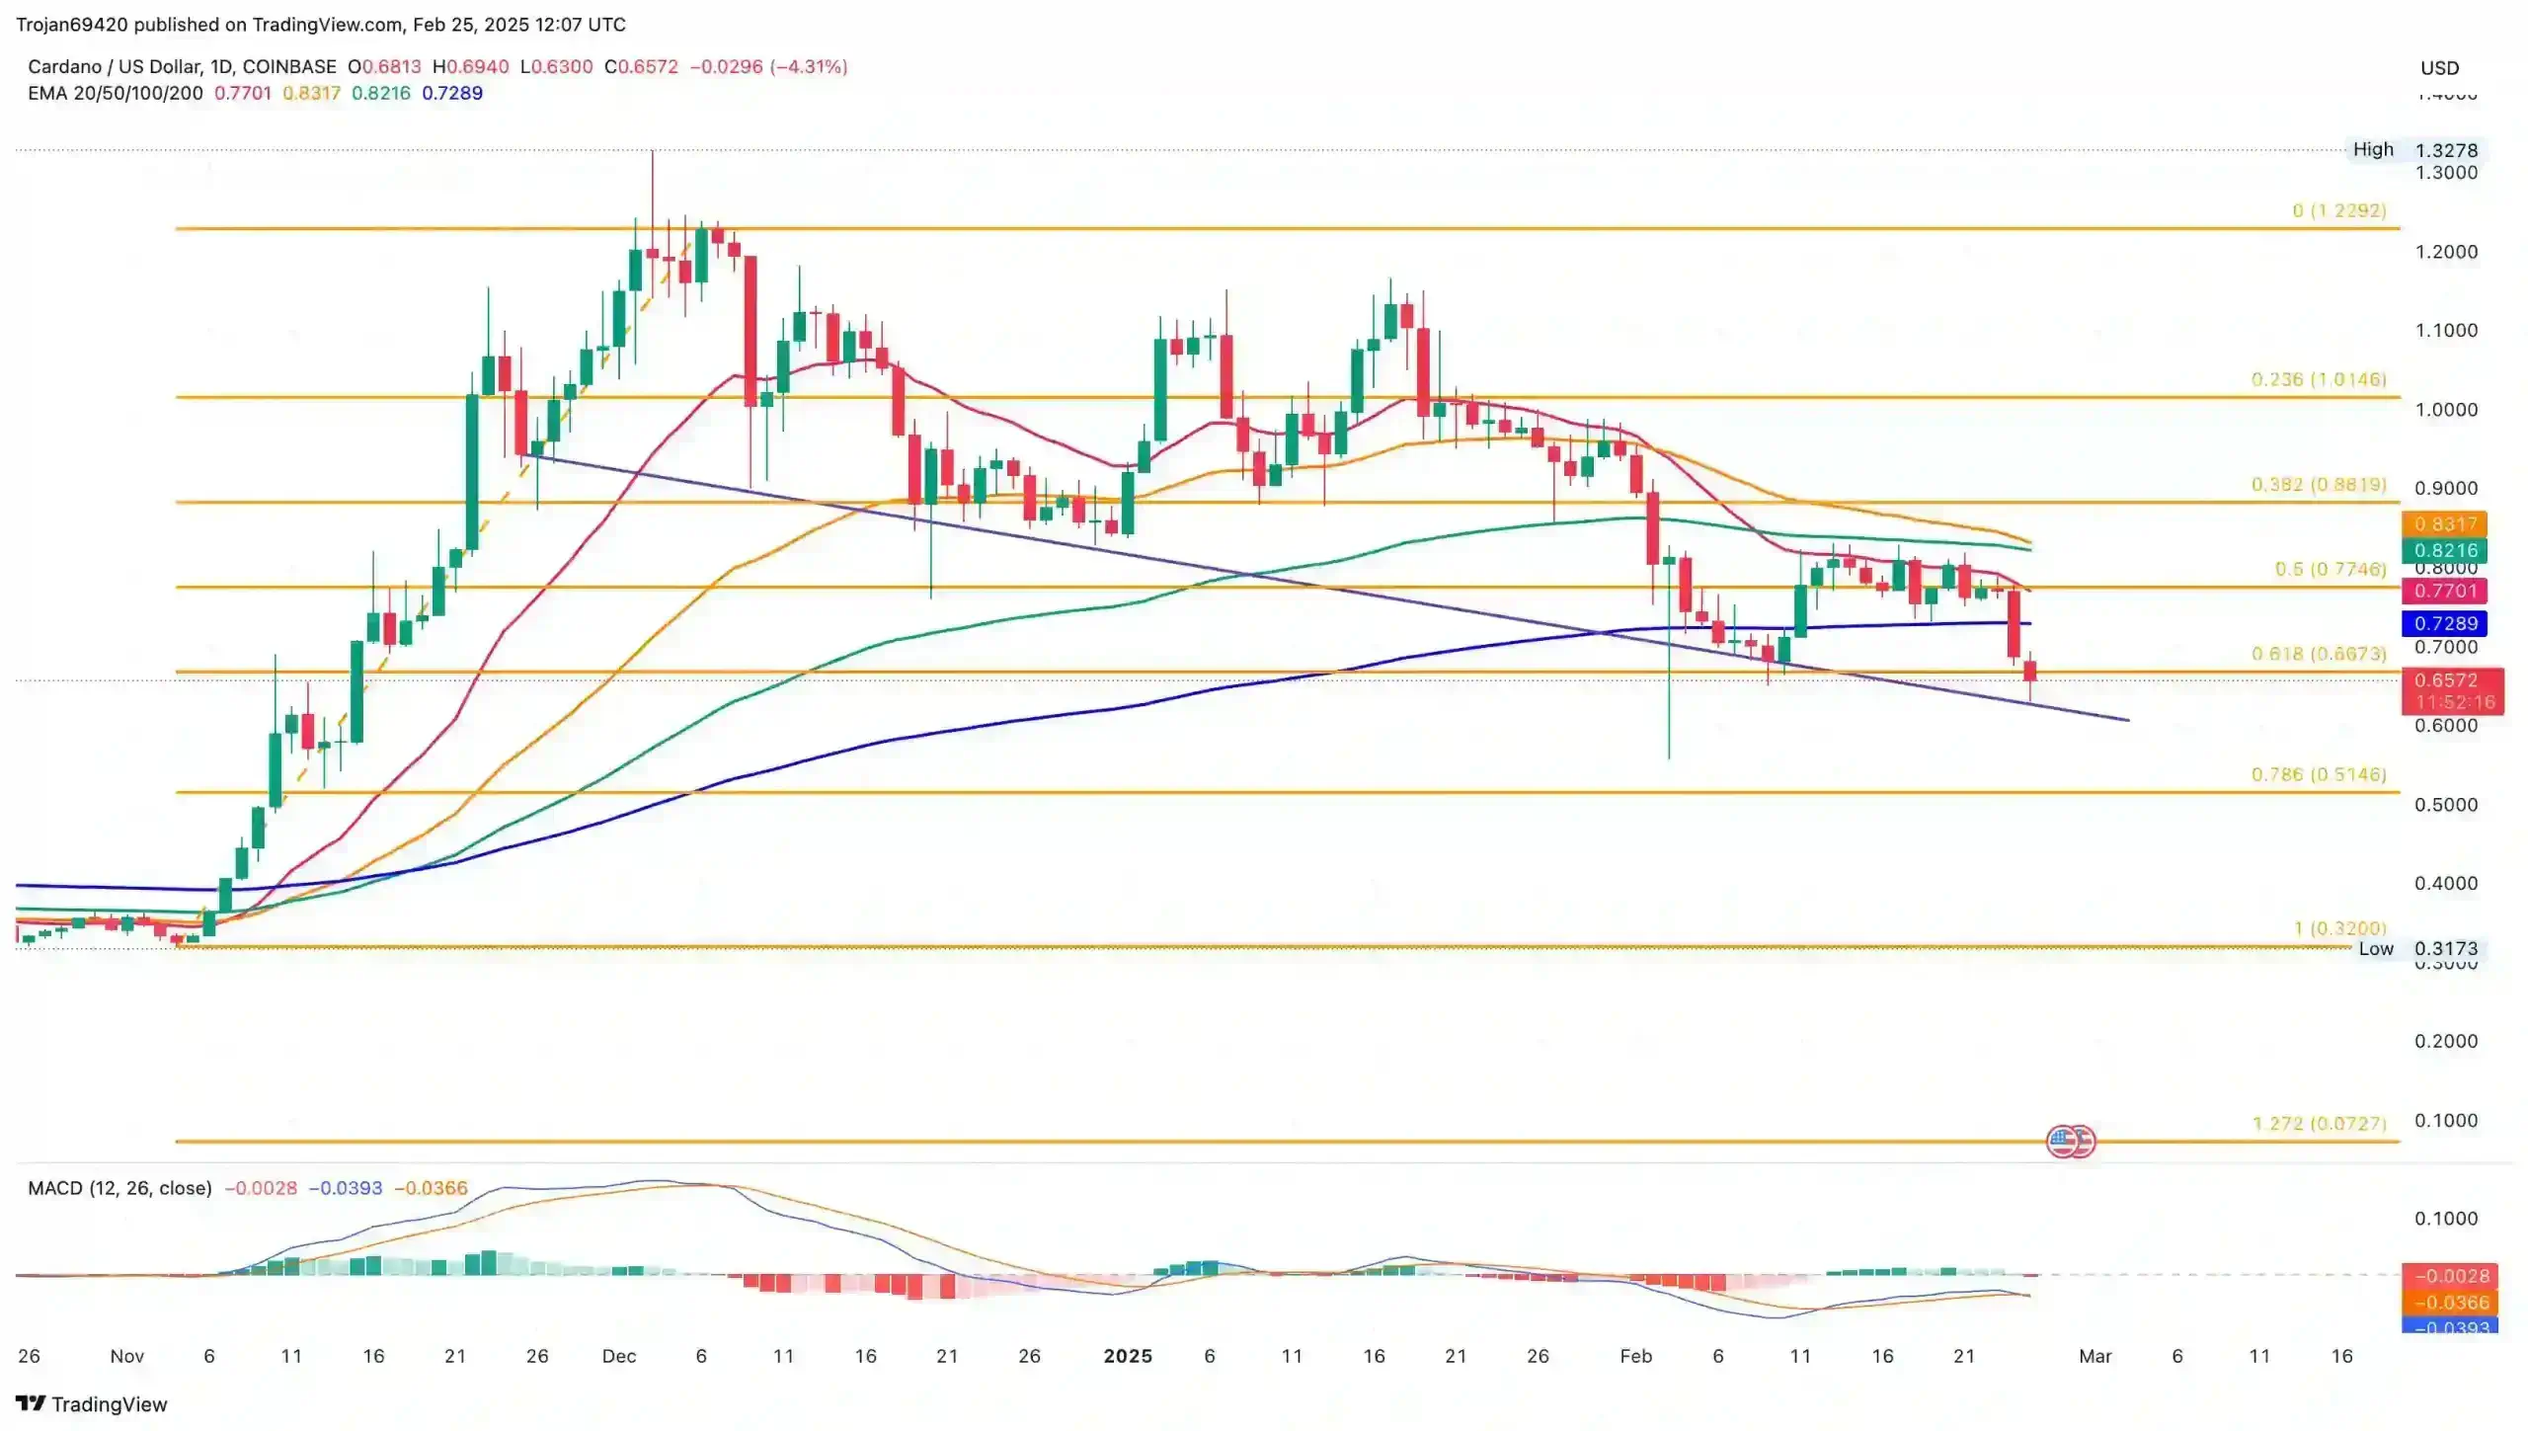Click the MACD signal value -0.0366 tag
This screenshot has width=2528, height=1431.
[x=2450, y=1303]
